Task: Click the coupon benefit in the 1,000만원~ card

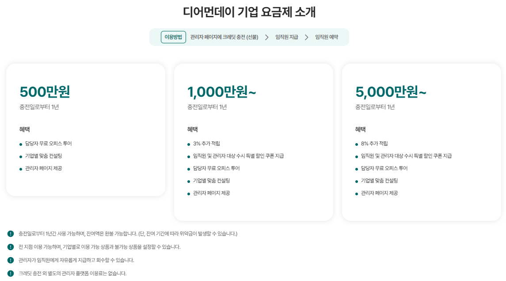Action: 238,156
